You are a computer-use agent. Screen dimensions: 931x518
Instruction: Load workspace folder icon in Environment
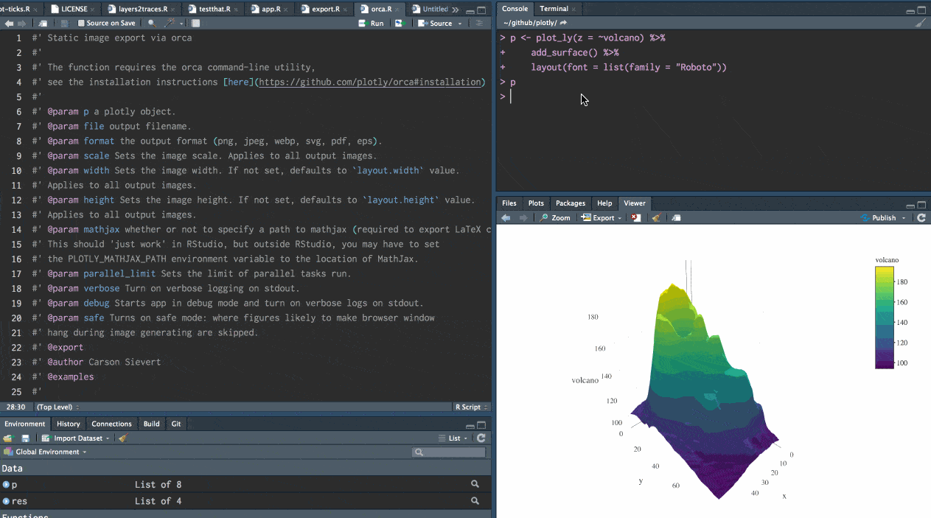[x=8, y=438]
